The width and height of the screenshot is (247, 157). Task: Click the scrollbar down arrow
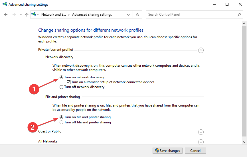pos(244,142)
